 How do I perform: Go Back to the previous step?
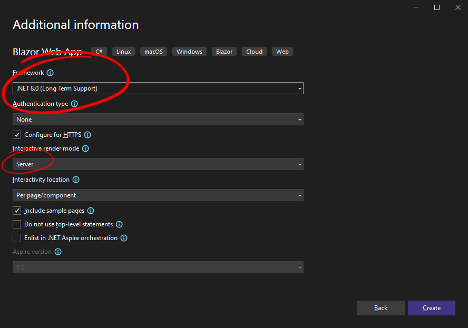click(x=381, y=308)
